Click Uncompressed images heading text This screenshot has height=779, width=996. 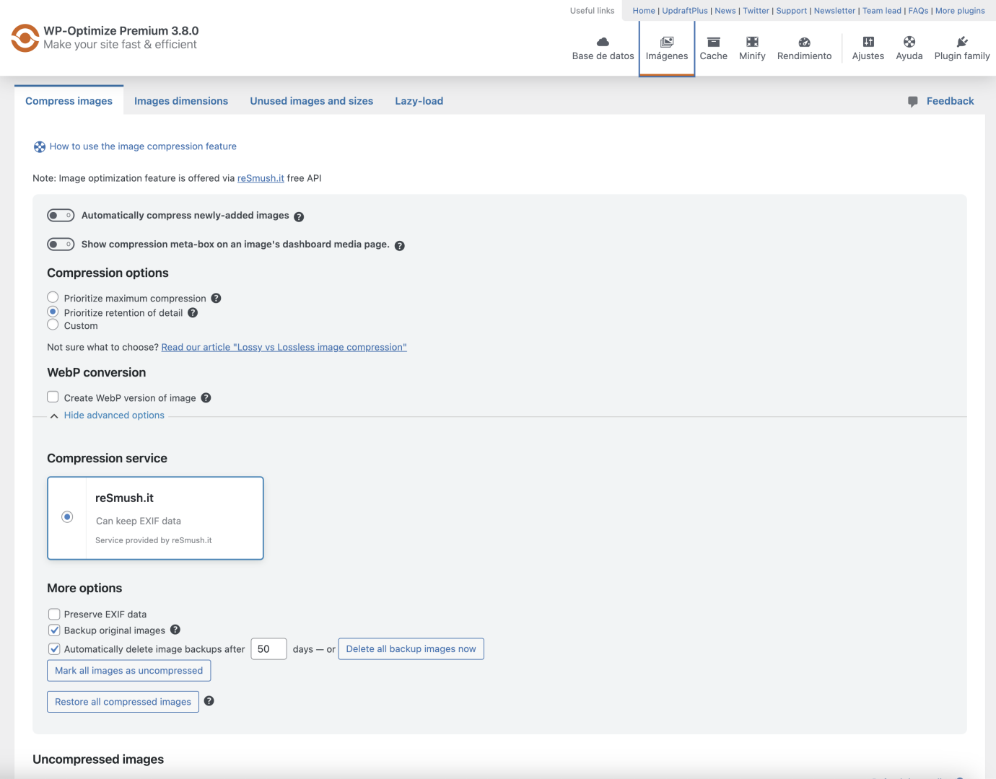pos(98,760)
